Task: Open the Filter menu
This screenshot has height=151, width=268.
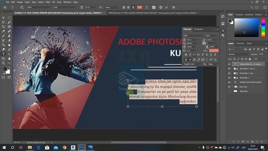Action: (48, 2)
